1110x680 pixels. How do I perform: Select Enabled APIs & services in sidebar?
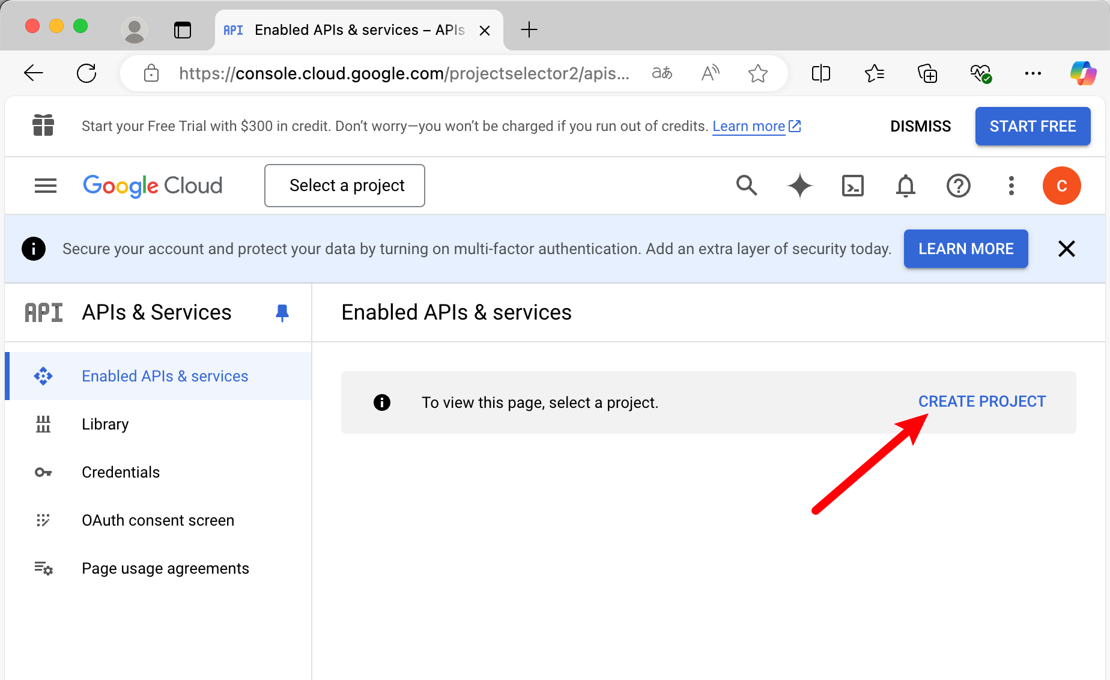[159, 376]
